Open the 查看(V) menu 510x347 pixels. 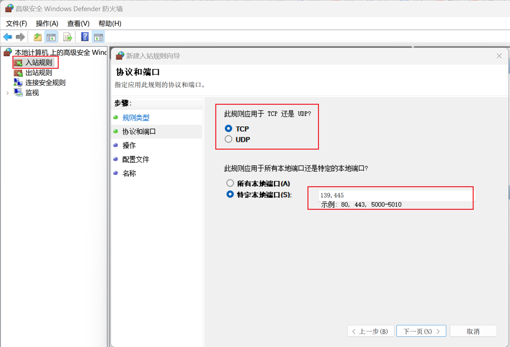(x=78, y=24)
